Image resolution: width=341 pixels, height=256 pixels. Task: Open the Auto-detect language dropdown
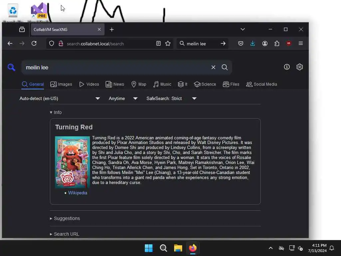coord(60,99)
